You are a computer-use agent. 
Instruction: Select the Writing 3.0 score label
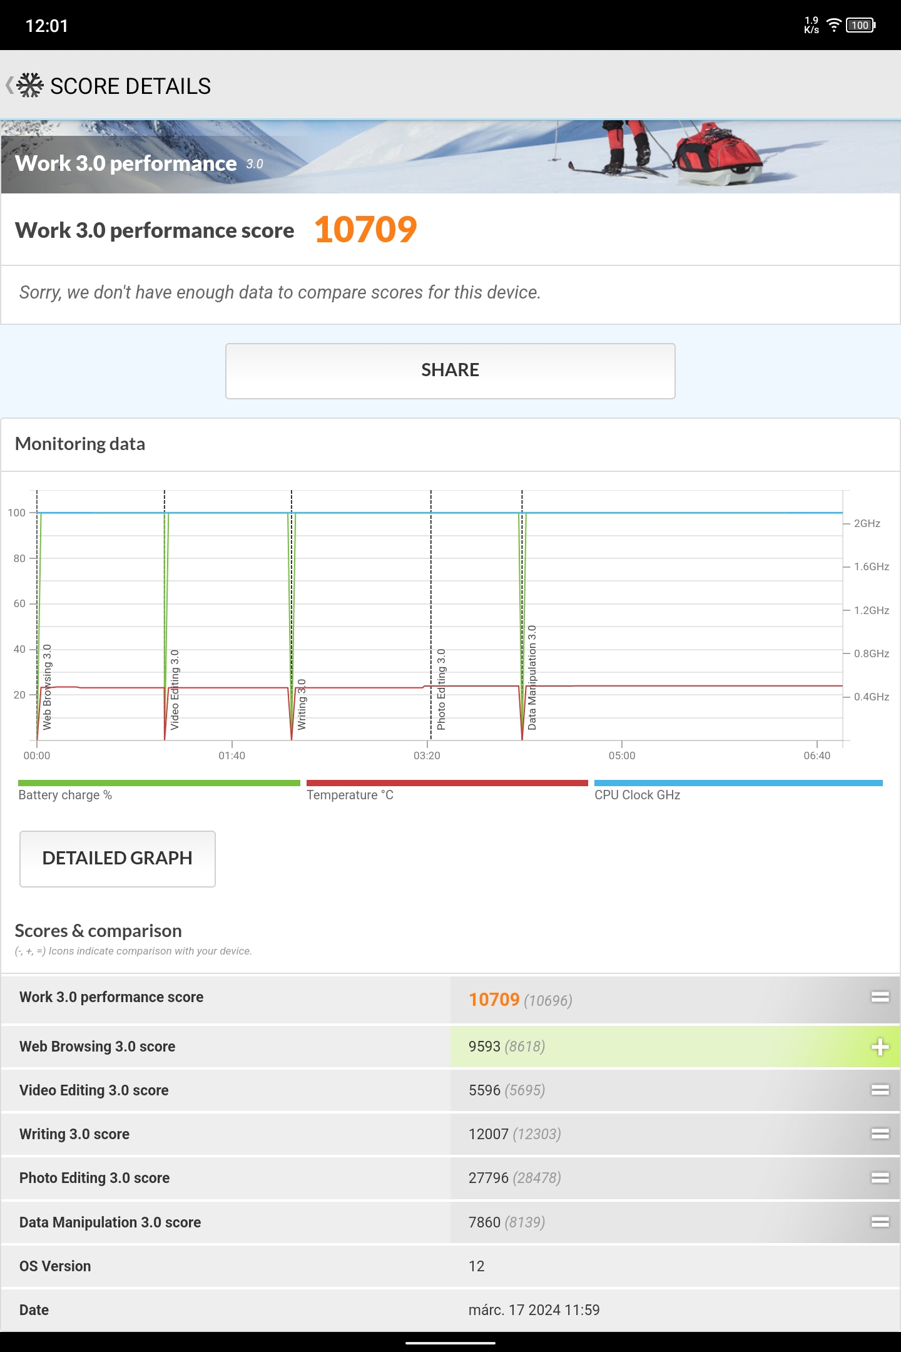point(74,1134)
